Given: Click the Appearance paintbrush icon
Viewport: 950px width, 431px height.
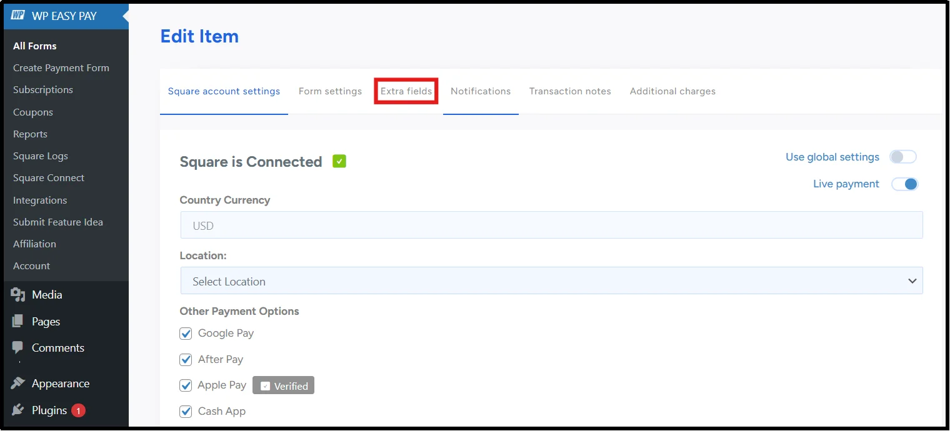Looking at the screenshot, I should pyautogui.click(x=18, y=384).
